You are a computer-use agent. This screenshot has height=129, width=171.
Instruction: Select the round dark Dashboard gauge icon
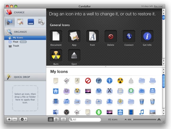point(66,112)
